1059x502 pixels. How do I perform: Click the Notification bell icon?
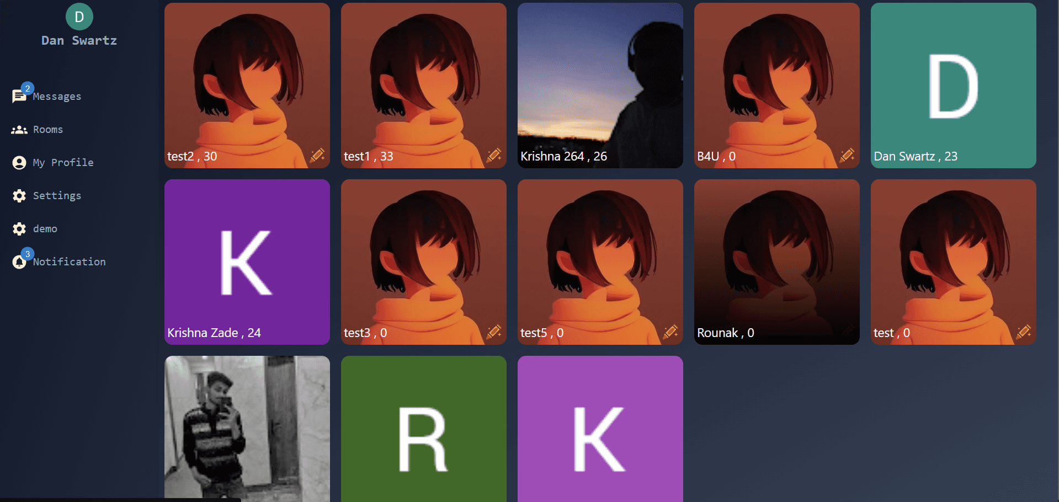[19, 262]
